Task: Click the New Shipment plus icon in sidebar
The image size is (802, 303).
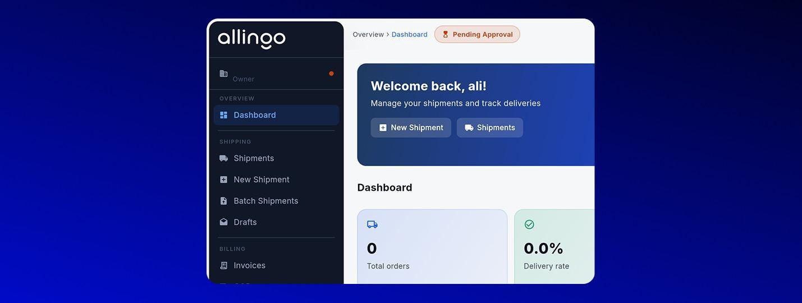Action: (x=223, y=180)
